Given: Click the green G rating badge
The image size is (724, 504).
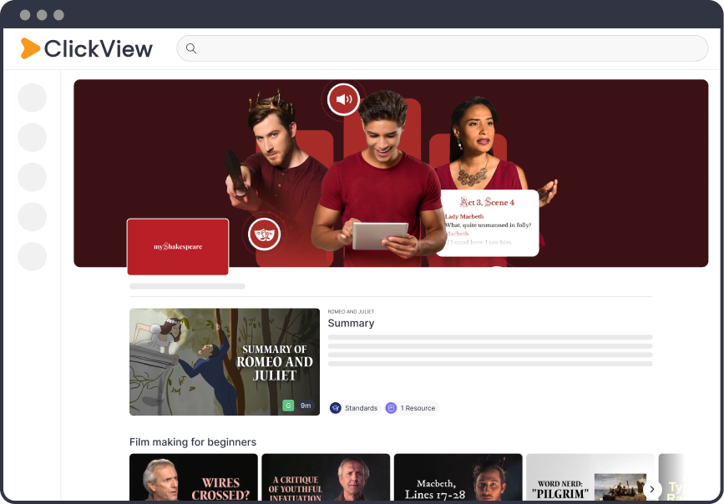Looking at the screenshot, I should (x=288, y=406).
